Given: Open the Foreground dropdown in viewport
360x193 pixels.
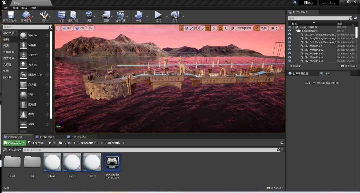Looking at the screenshot, I should [244, 28].
